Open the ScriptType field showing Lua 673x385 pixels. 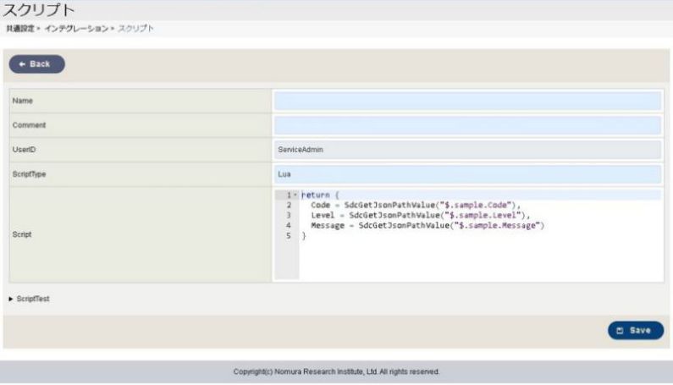click(x=467, y=174)
